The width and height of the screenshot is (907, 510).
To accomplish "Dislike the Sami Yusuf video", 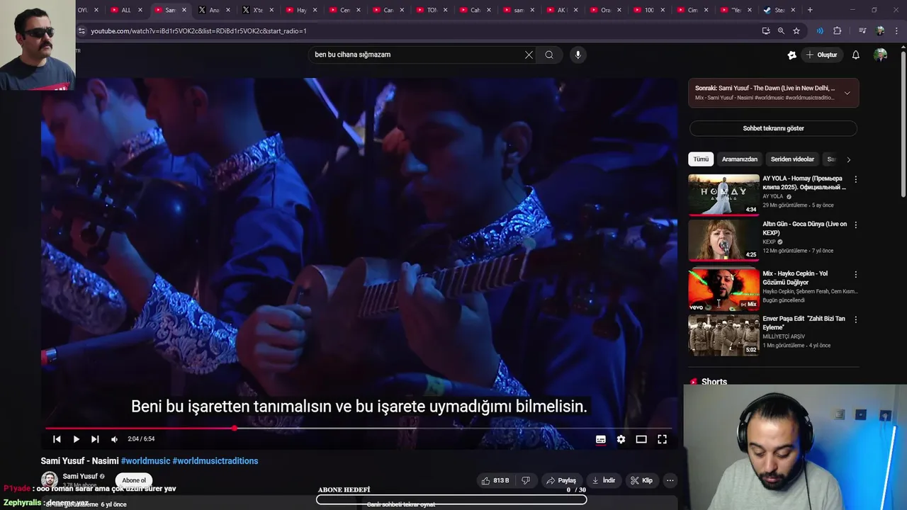I will tap(525, 480).
